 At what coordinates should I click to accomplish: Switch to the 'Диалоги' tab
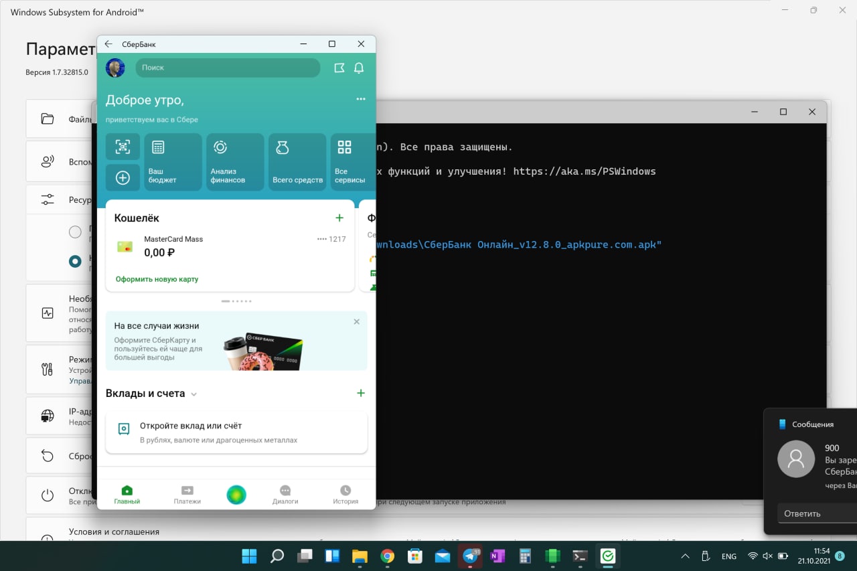pyautogui.click(x=285, y=495)
